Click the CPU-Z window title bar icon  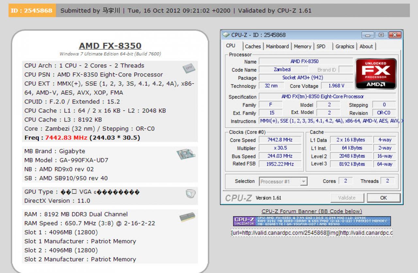tap(226, 35)
